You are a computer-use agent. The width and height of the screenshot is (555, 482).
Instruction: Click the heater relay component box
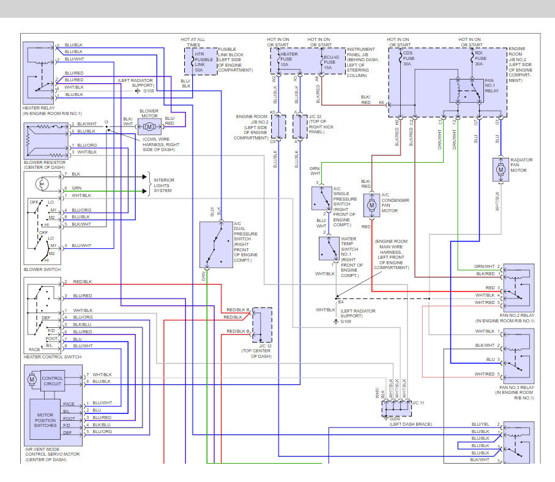38,73
